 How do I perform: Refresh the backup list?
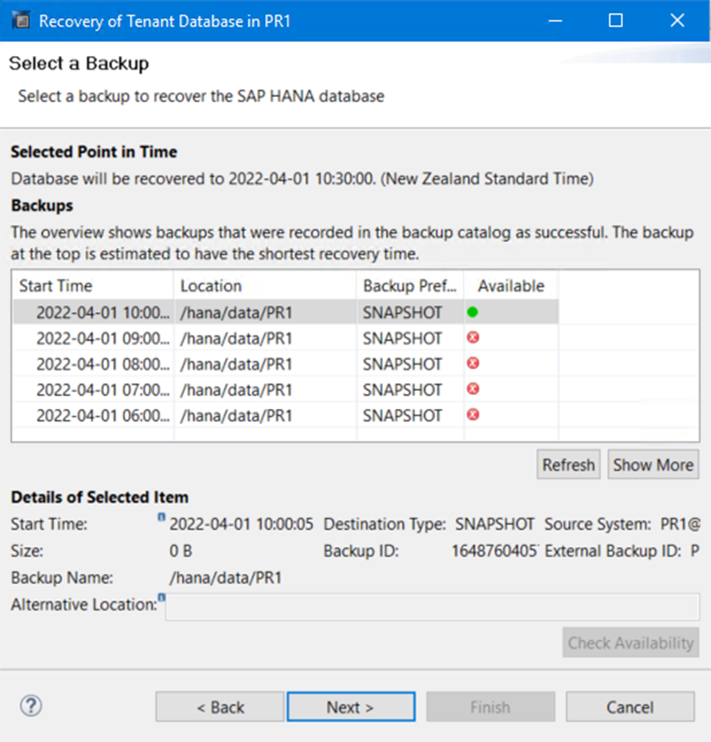click(x=568, y=465)
